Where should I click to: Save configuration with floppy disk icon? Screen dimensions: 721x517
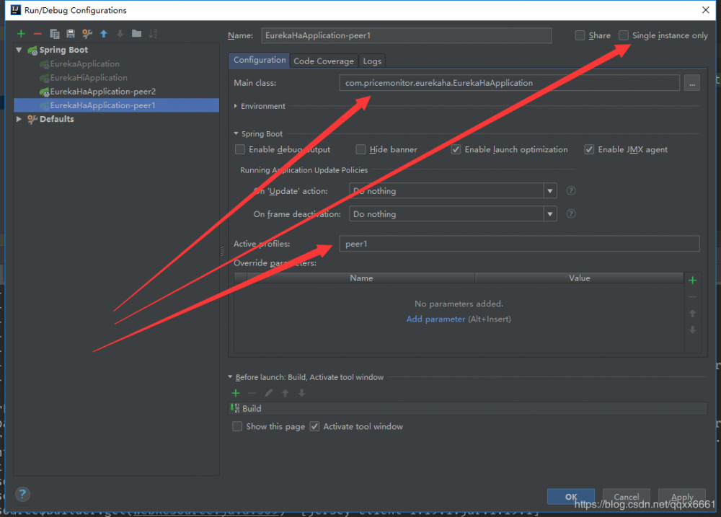pyautogui.click(x=71, y=34)
